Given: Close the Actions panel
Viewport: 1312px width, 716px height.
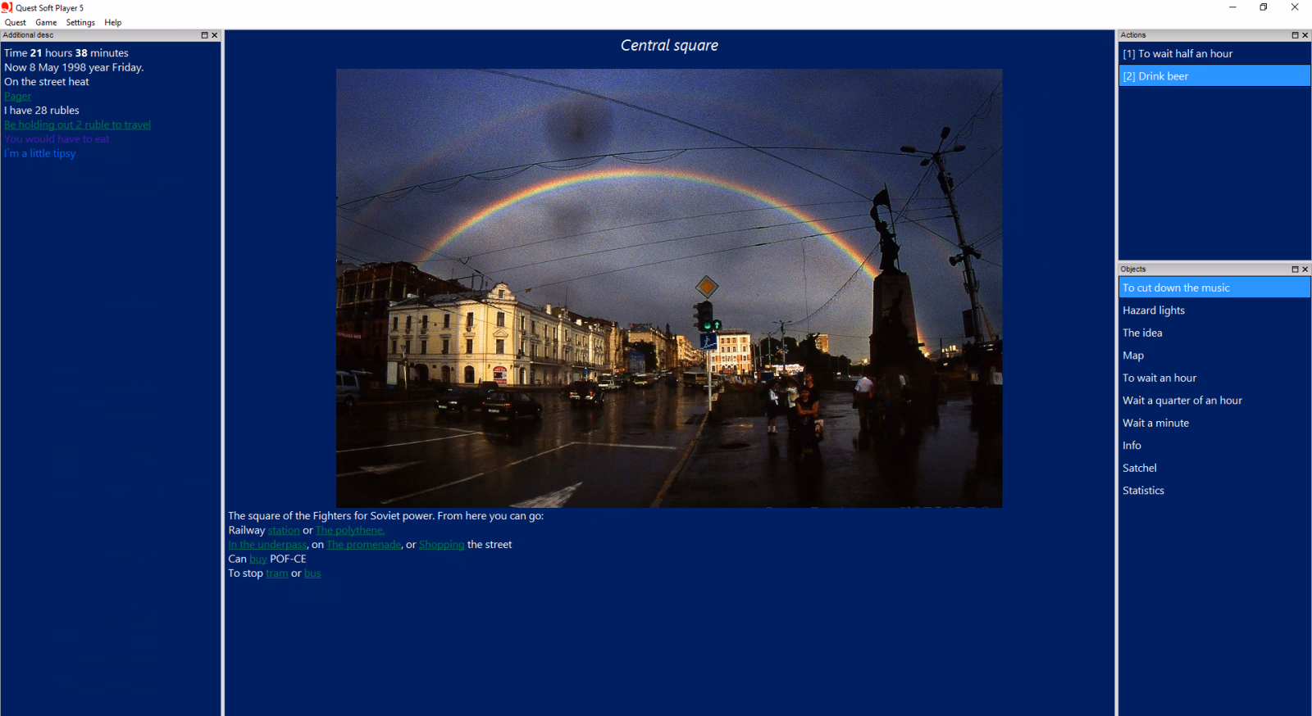Looking at the screenshot, I should (x=1305, y=35).
